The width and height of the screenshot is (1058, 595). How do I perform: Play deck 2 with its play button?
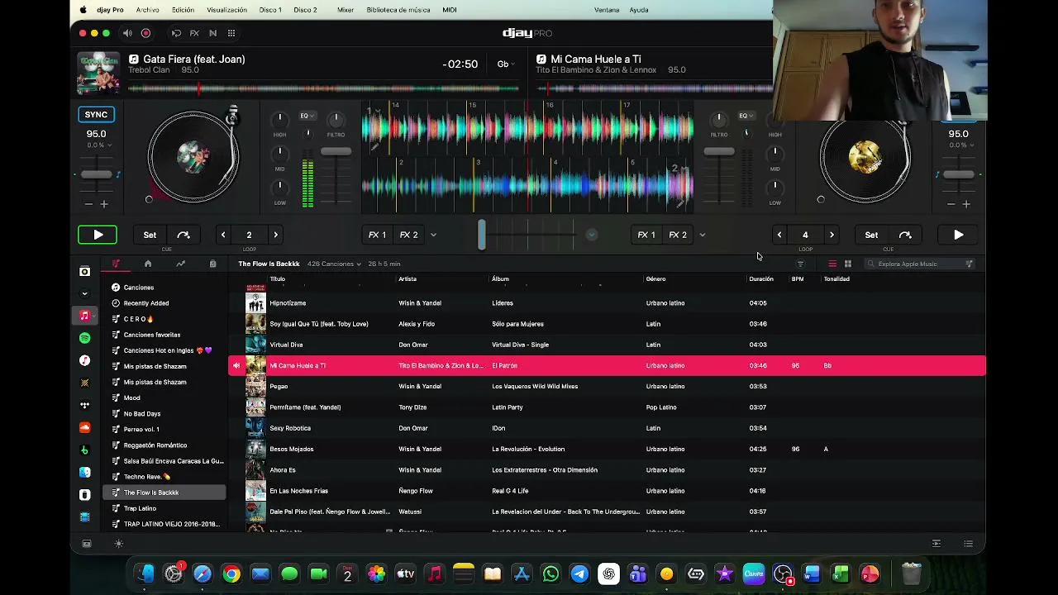click(x=959, y=235)
